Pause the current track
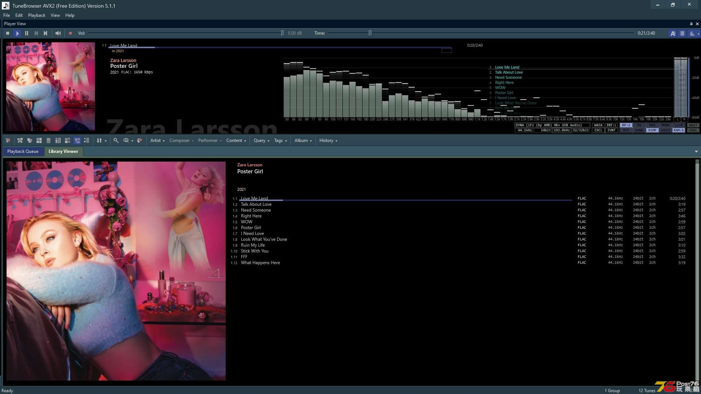The image size is (701, 394). point(27,33)
